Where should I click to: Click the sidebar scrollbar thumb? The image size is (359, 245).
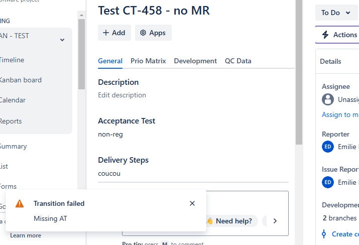point(81,54)
